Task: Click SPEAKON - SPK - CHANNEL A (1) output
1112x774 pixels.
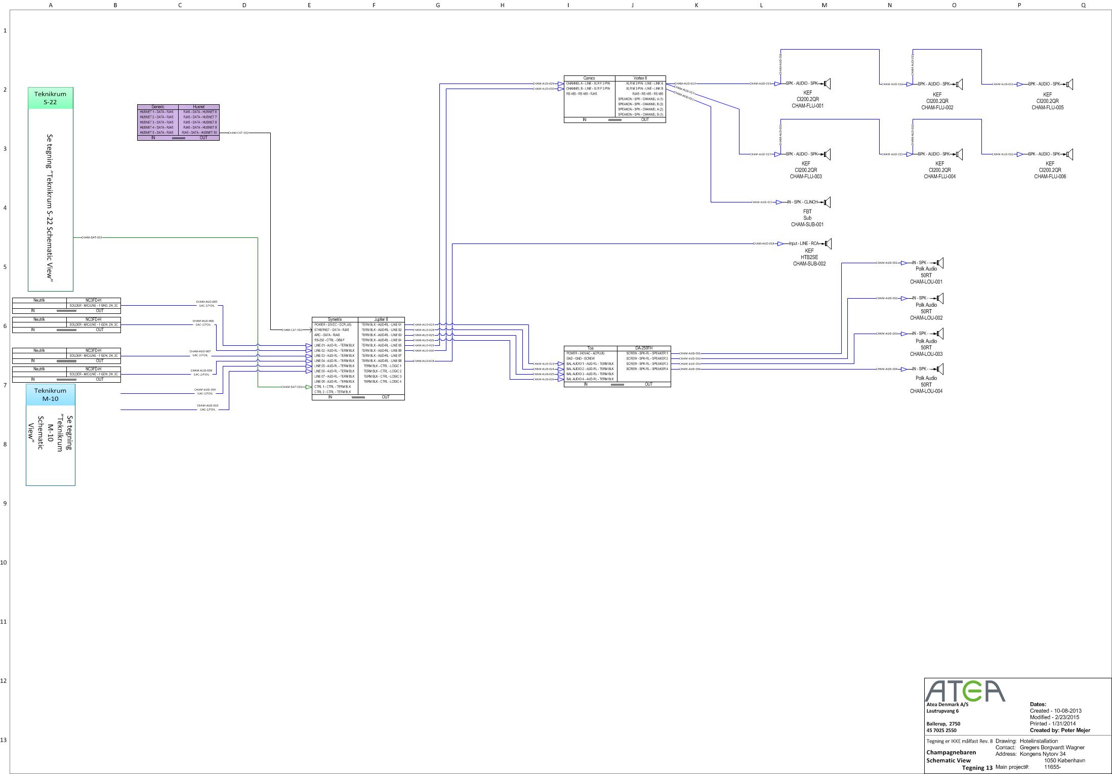Action: pyautogui.click(x=640, y=99)
